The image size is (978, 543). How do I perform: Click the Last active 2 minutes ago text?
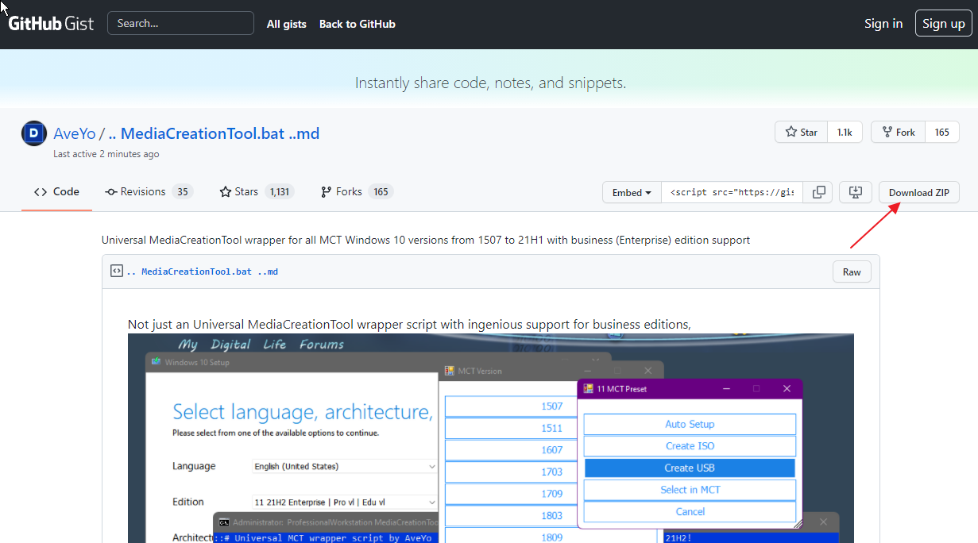click(x=106, y=154)
